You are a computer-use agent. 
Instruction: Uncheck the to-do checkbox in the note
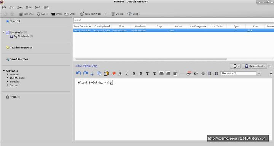point(79,82)
